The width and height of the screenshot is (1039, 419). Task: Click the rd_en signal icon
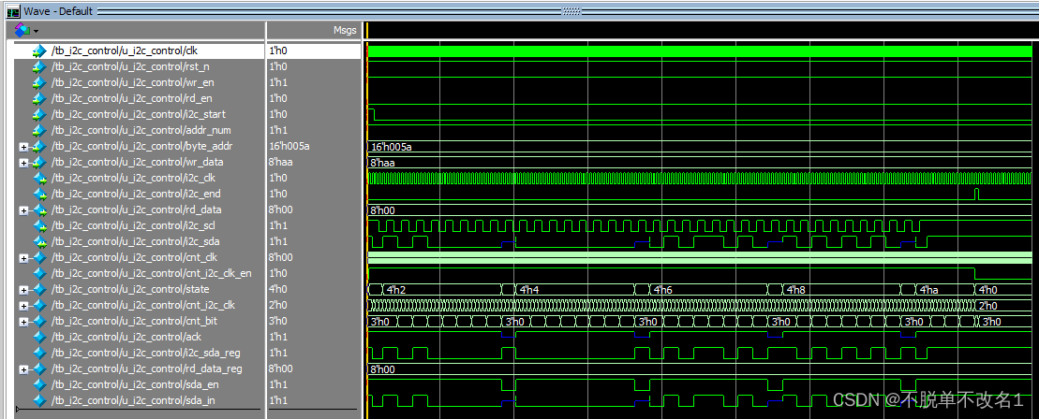click(39, 98)
